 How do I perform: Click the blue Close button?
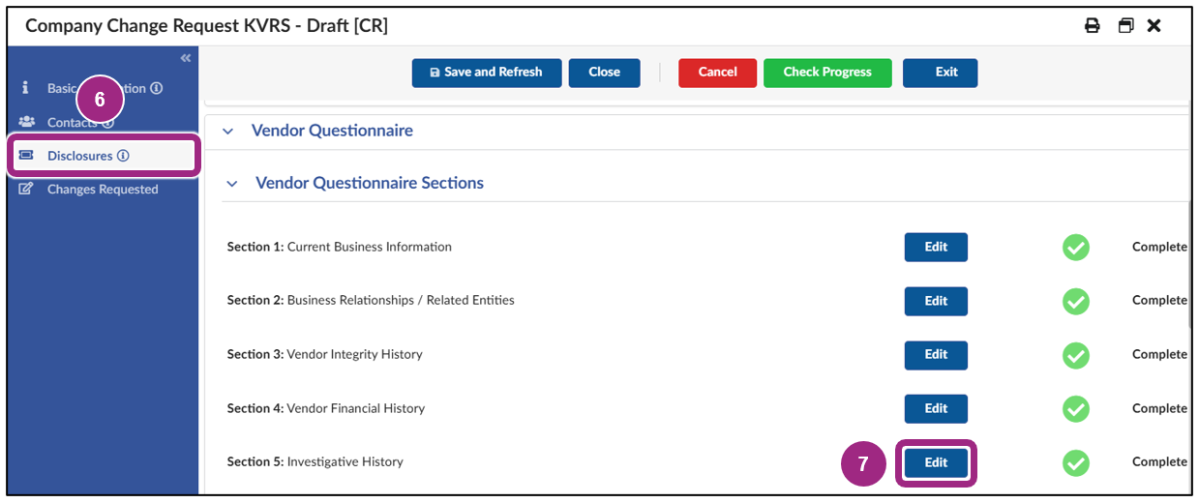pyautogui.click(x=604, y=73)
